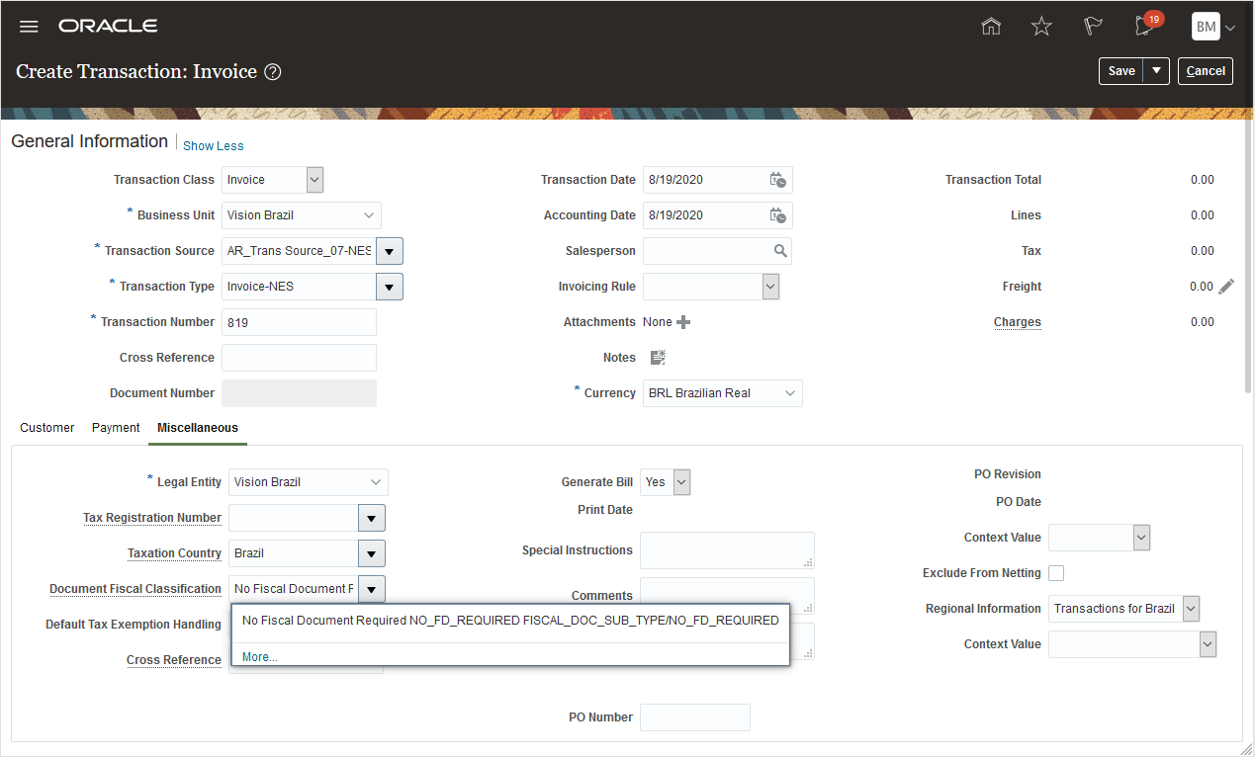Image resolution: width=1255 pixels, height=757 pixels.
Task: Open the Favorites star icon
Action: (x=1041, y=27)
